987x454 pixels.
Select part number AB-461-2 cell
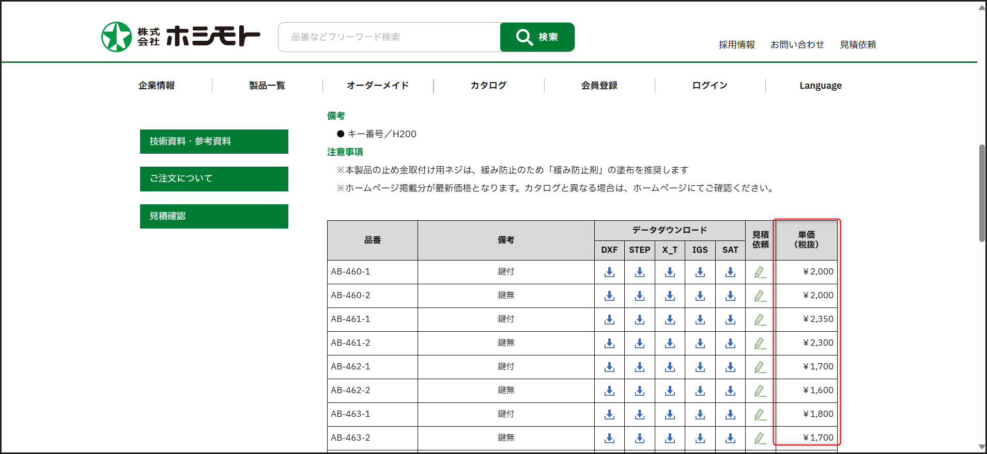[373, 343]
